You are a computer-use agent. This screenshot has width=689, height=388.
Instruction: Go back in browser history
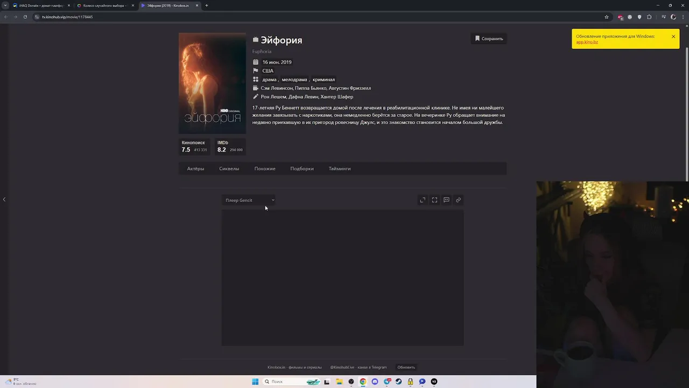(6, 17)
